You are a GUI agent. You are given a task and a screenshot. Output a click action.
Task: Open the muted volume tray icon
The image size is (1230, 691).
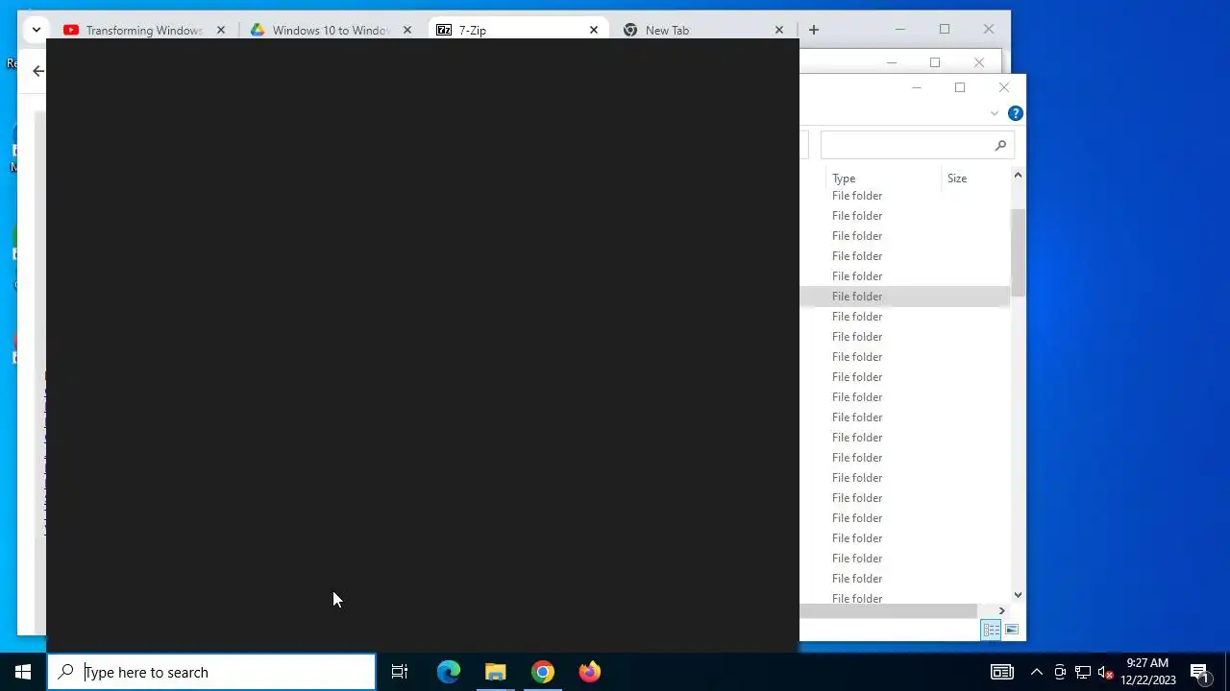click(1105, 672)
